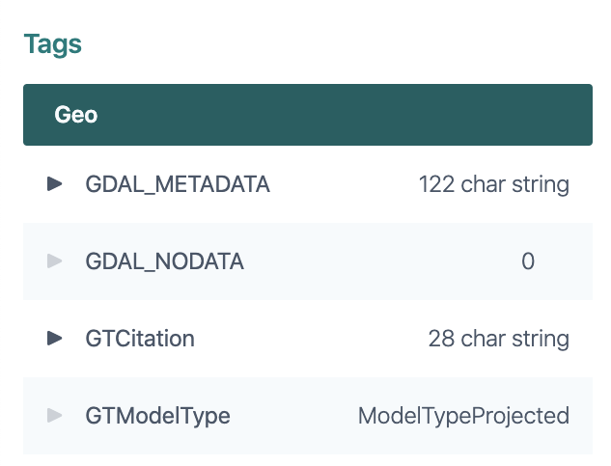The width and height of the screenshot is (611, 466).
Task: Click the greyed arrow beside GDAL_NODATA
Action: tap(55, 260)
